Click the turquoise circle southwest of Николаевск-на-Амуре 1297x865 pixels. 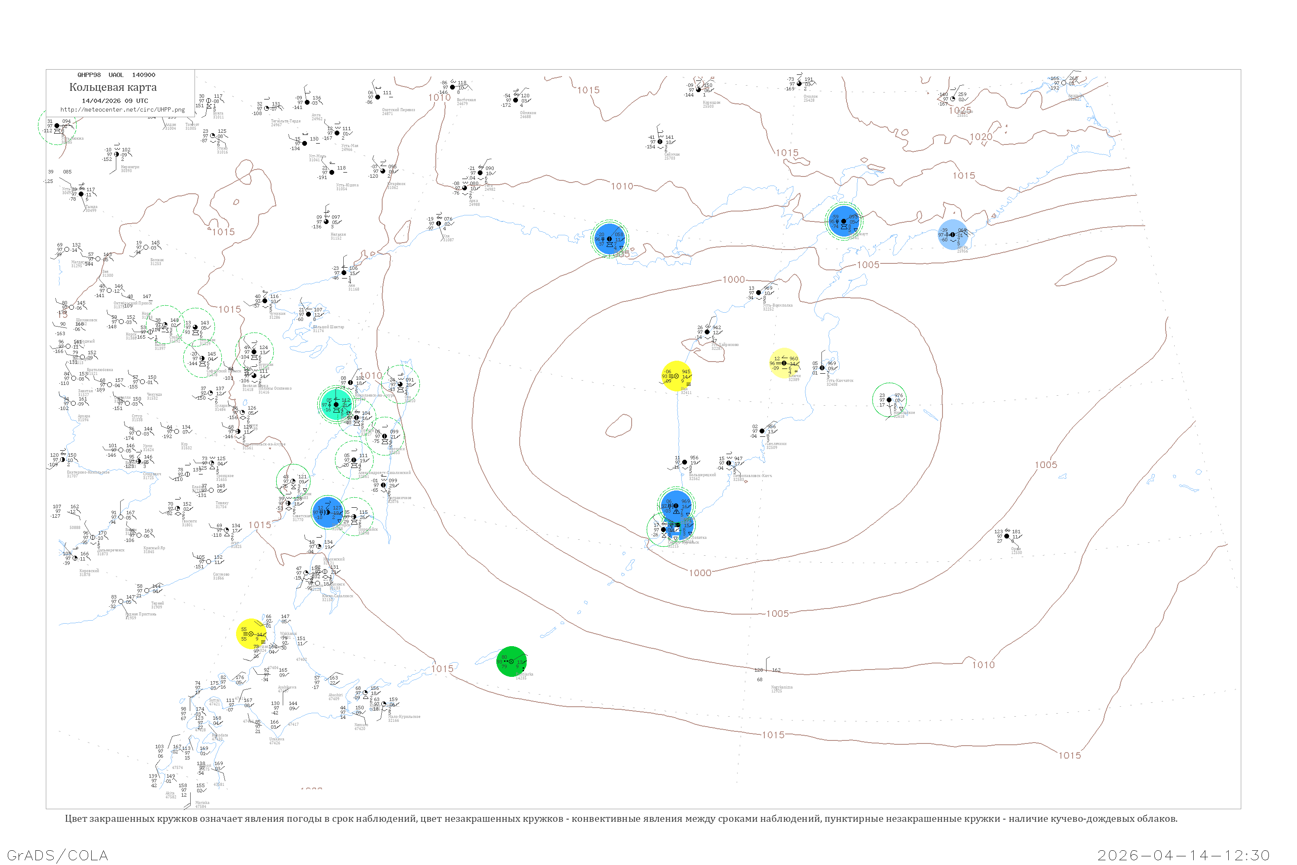pyautogui.click(x=336, y=404)
